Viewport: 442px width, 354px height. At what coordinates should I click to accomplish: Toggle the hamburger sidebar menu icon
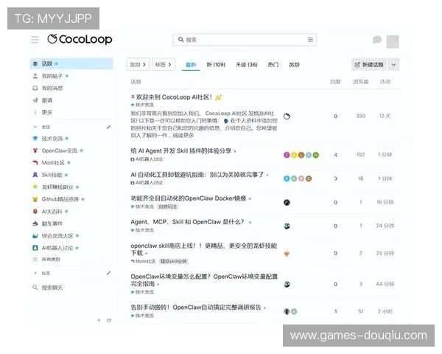(x=35, y=40)
